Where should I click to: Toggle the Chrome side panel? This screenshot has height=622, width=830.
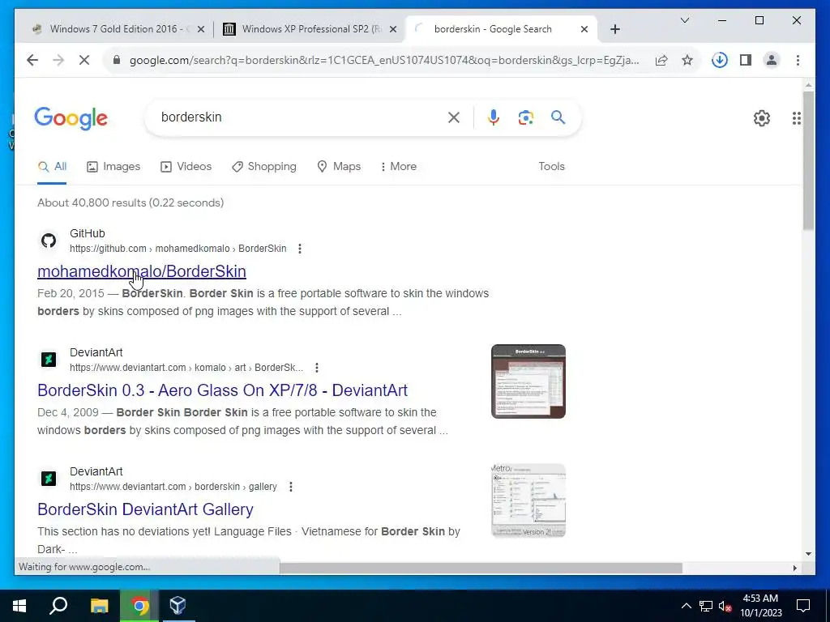746,60
